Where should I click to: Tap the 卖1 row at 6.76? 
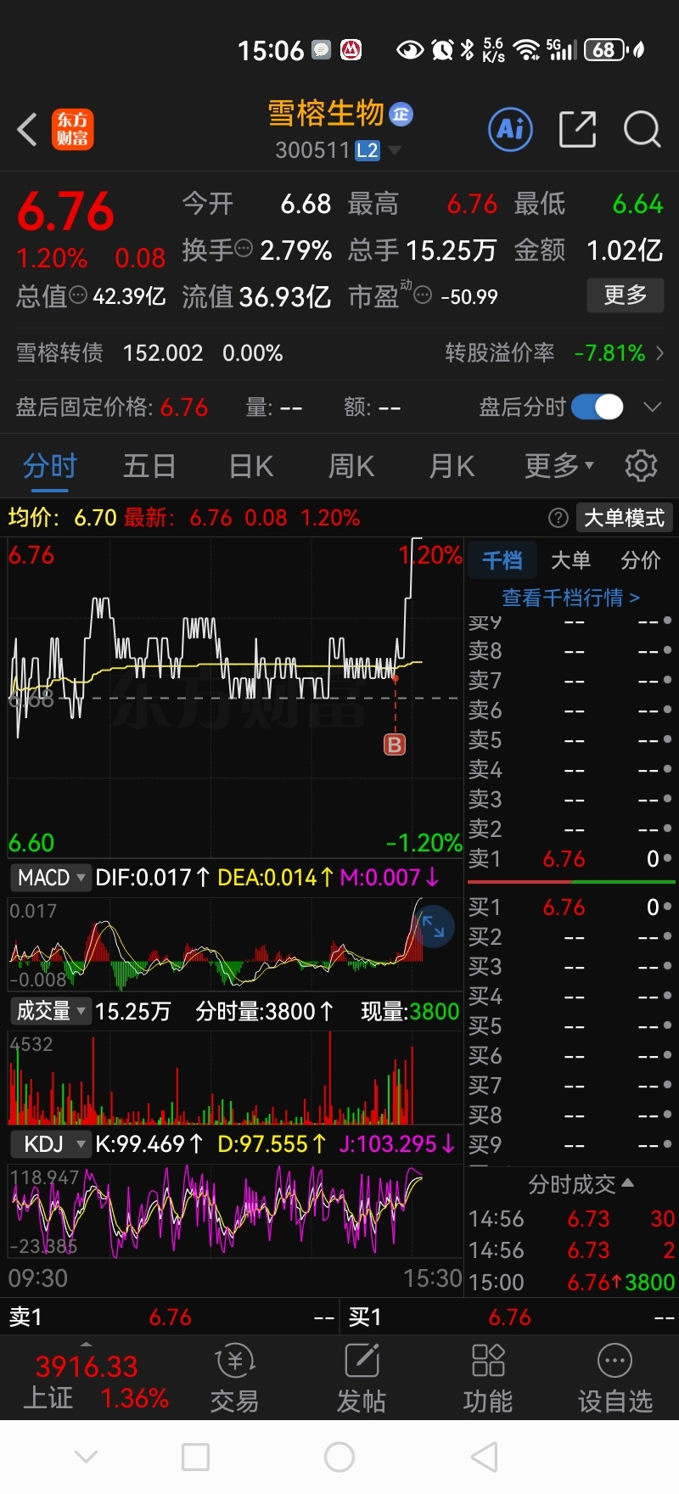(571, 859)
